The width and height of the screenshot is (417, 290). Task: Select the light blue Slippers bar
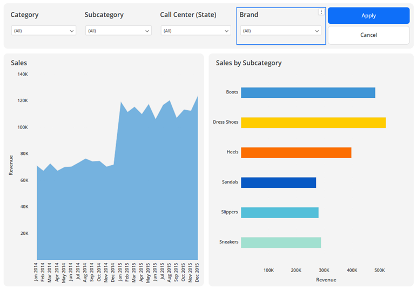[x=279, y=212]
